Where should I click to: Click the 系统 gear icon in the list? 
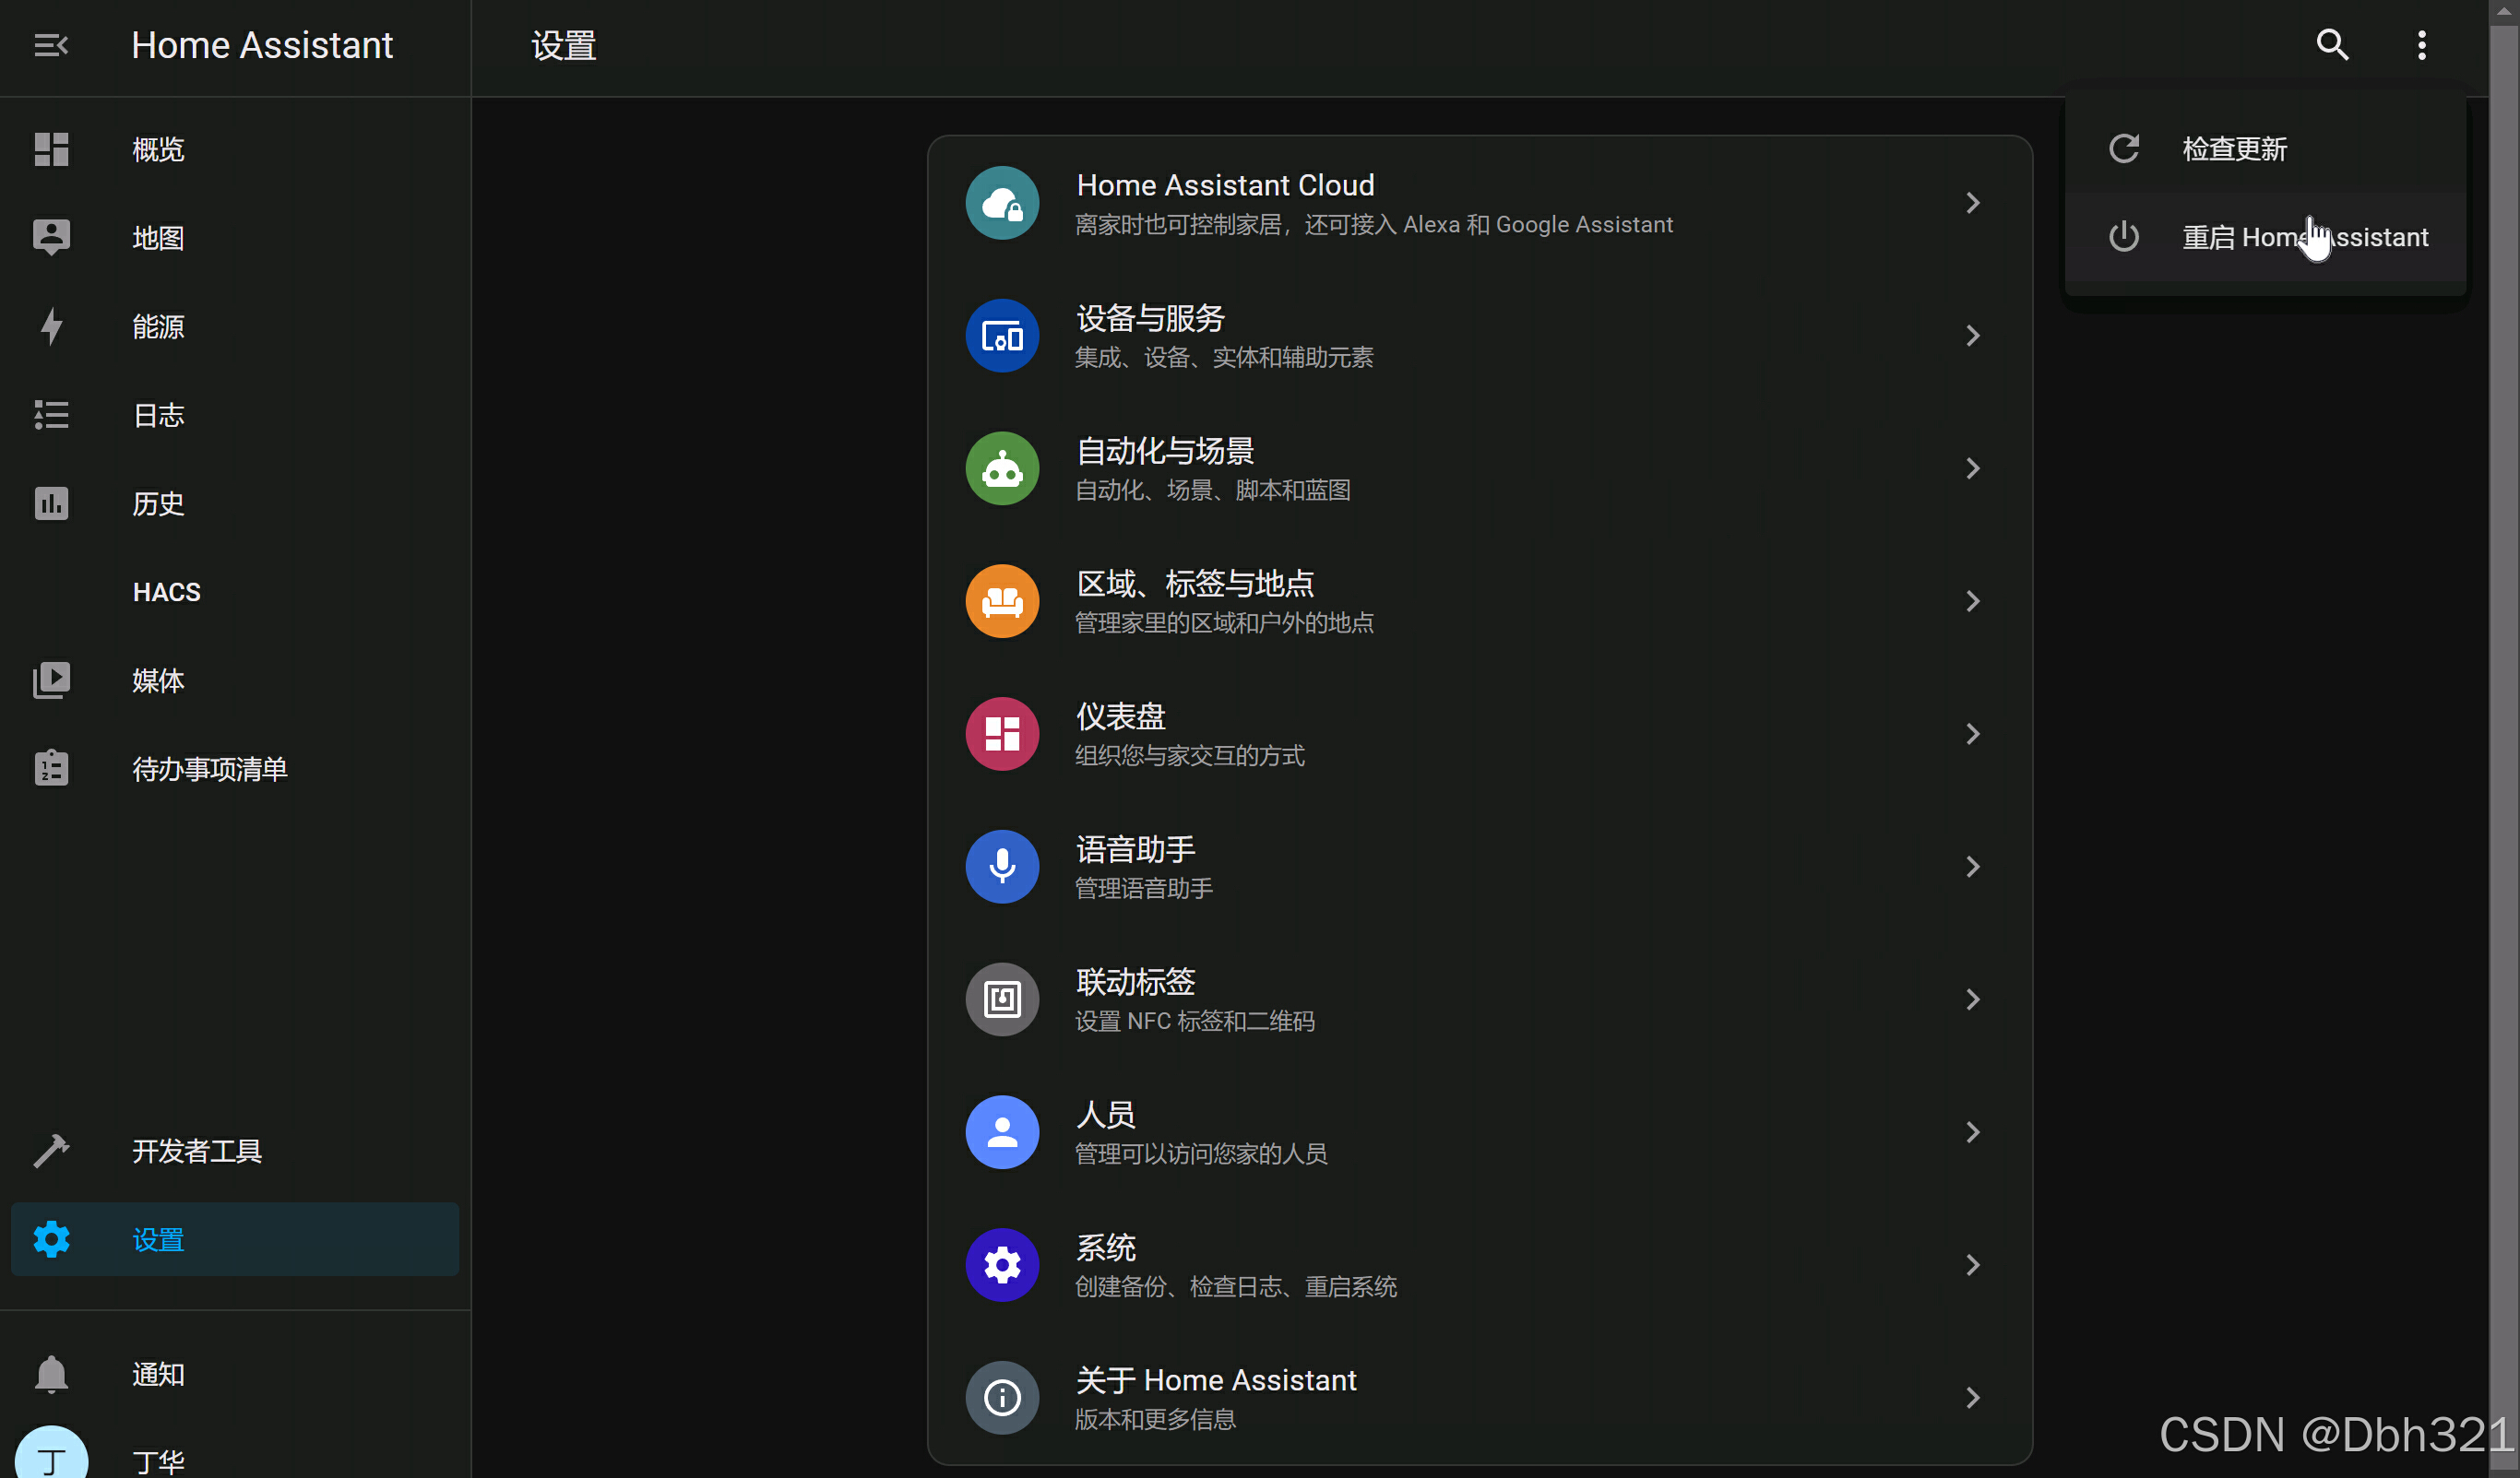pos(1002,1265)
